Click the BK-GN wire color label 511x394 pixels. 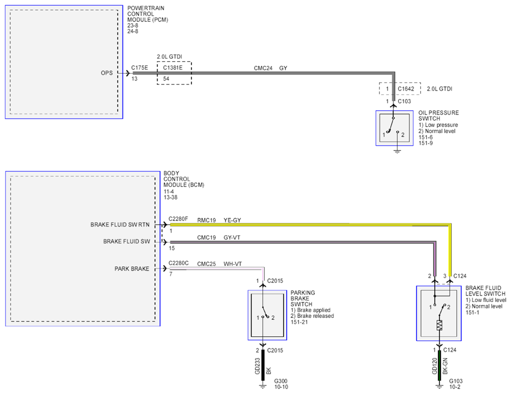[x=445, y=366]
